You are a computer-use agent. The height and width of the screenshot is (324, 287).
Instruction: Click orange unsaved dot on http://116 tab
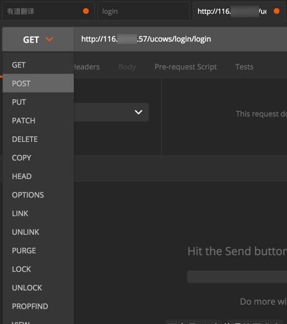point(276,11)
